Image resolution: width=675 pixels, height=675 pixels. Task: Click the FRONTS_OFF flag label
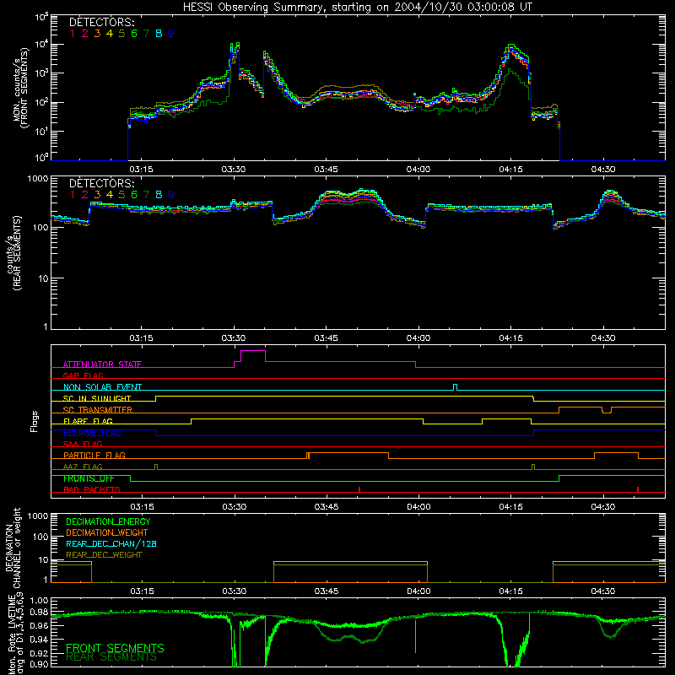pyautogui.click(x=89, y=478)
